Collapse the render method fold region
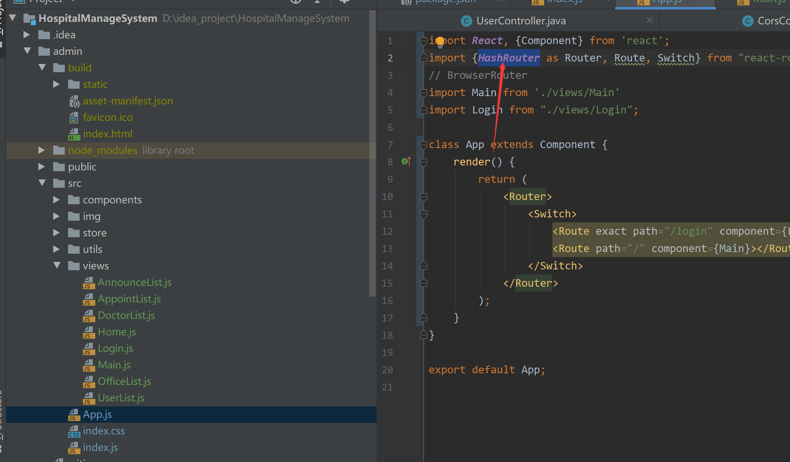 point(423,162)
